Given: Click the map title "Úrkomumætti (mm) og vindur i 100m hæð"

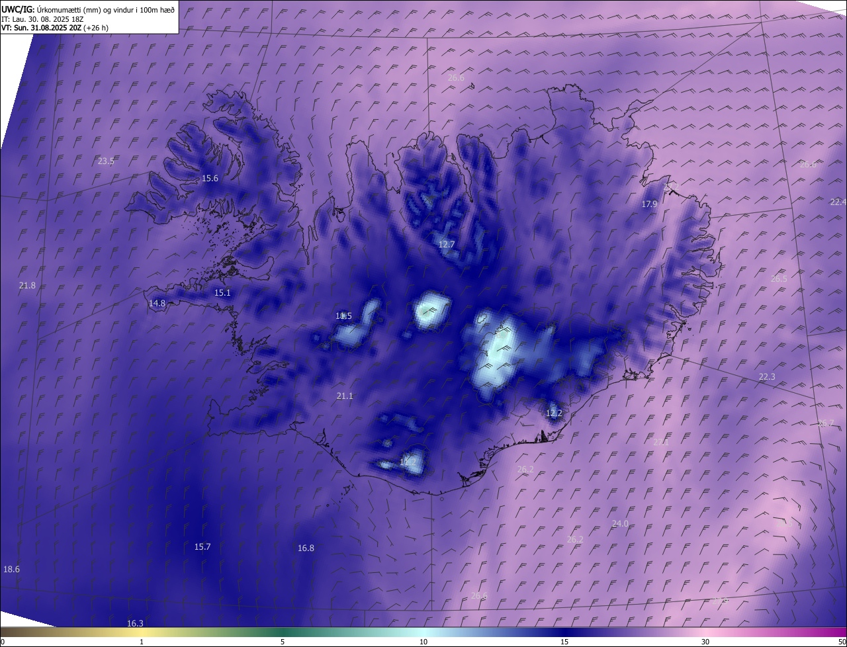Looking at the screenshot, I should (x=107, y=9).
